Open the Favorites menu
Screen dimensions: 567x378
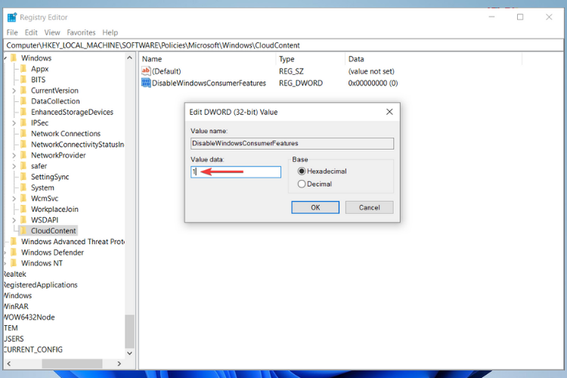pyautogui.click(x=81, y=33)
